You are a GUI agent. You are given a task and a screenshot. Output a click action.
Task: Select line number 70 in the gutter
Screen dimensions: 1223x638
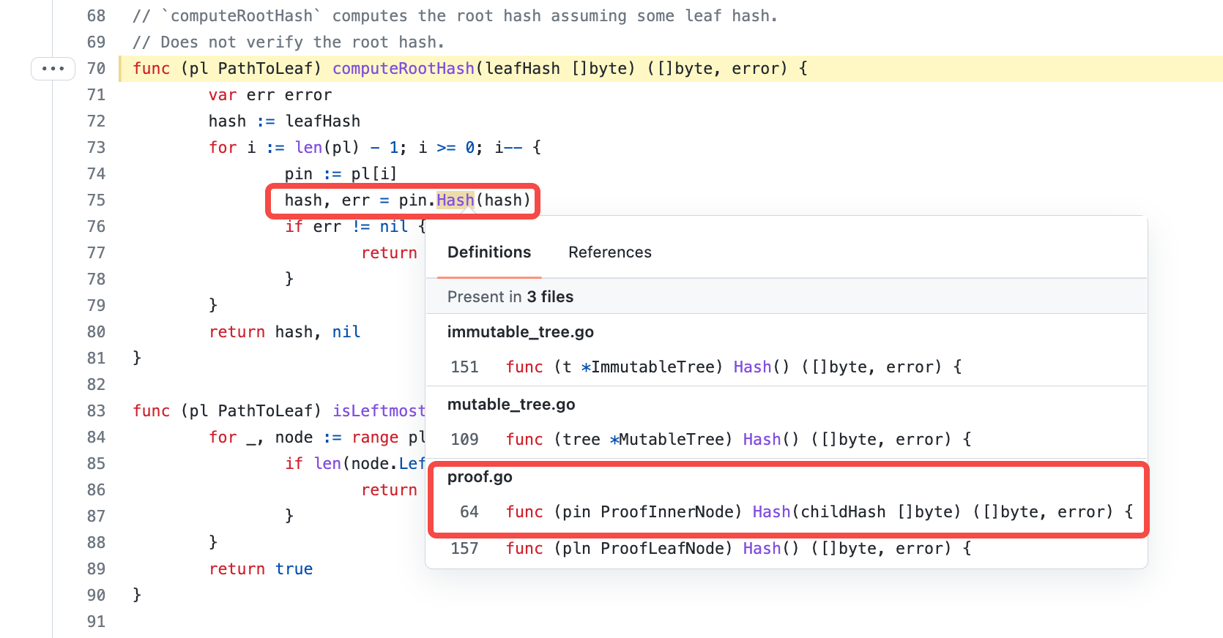click(96, 69)
